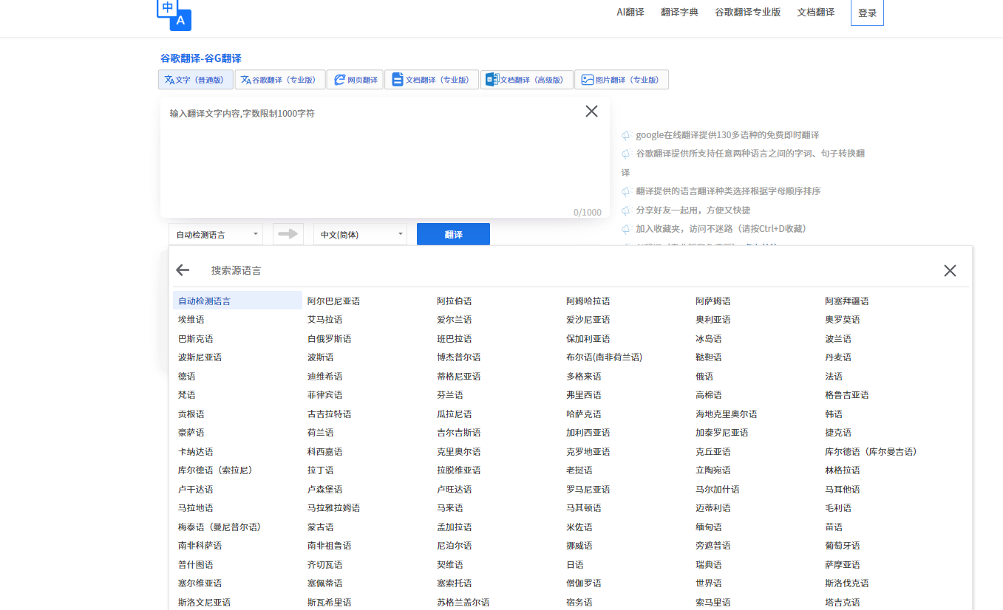
Task: Open 谷歌翻译（专业版） tab
Action: coord(279,80)
